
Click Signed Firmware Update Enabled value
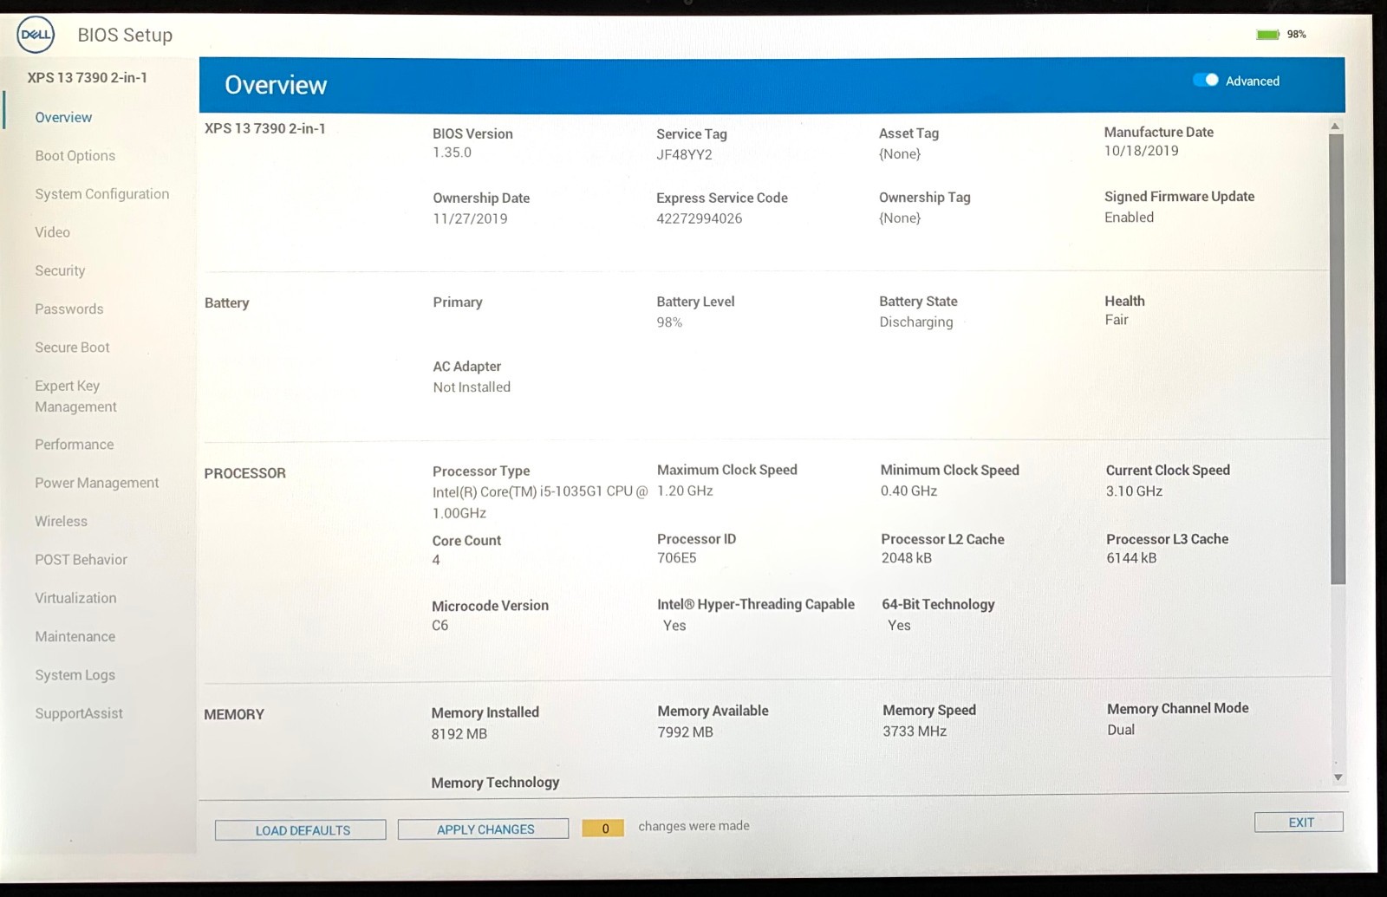pos(1129,218)
